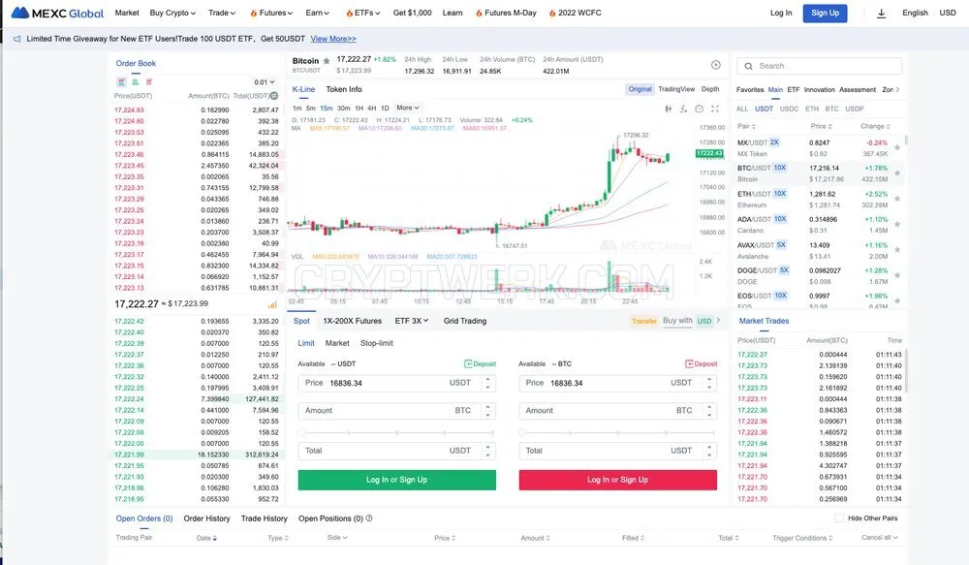Filter pairs by ETH quote
This screenshot has height=565, width=969.
click(812, 109)
